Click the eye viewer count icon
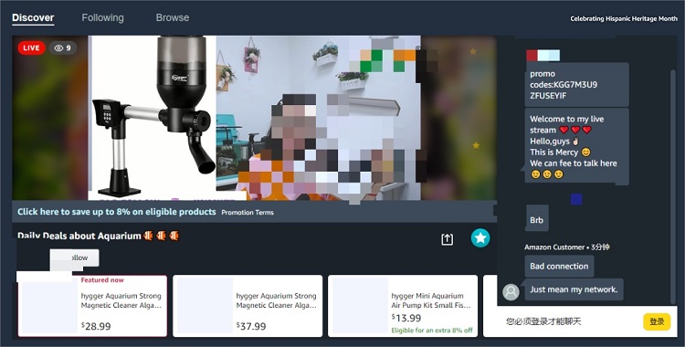Image resolution: width=685 pixels, height=347 pixels. pyautogui.click(x=59, y=48)
